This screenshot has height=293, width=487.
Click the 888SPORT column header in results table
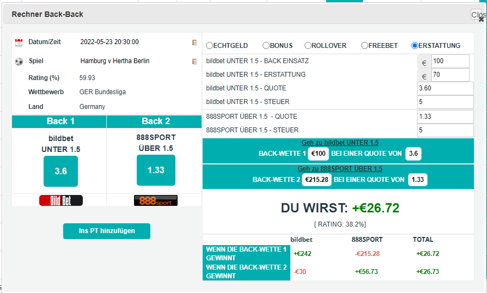tap(367, 240)
